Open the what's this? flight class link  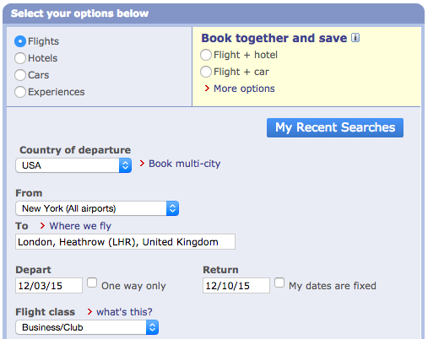(124, 312)
